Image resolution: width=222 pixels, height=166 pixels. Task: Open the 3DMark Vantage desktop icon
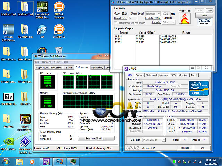pos(59,10)
